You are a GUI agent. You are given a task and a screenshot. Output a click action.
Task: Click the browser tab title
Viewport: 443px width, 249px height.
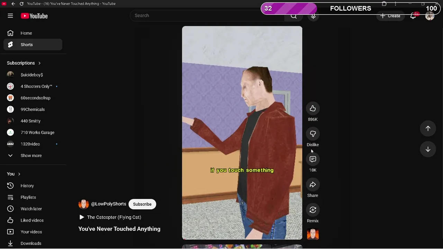[71, 3]
